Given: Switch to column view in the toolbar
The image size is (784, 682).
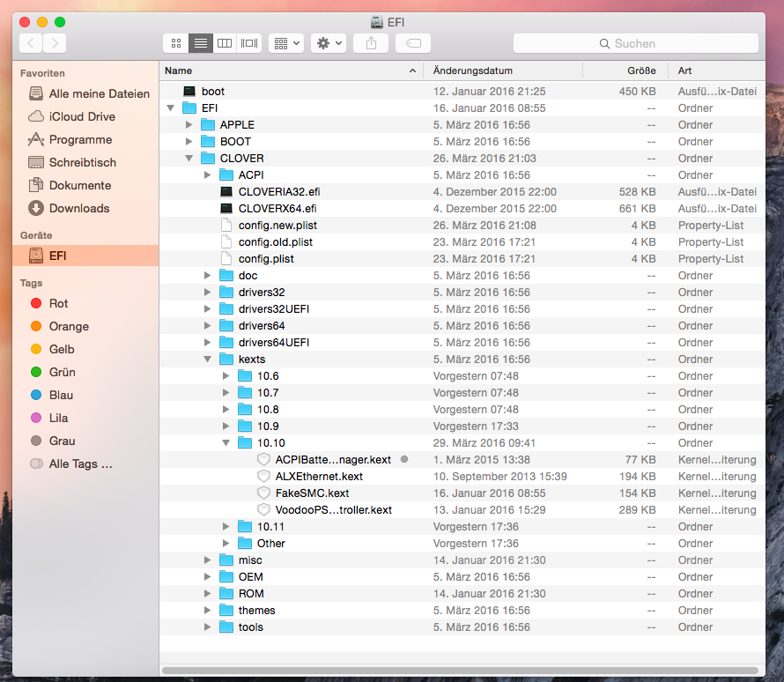Looking at the screenshot, I should click(225, 43).
